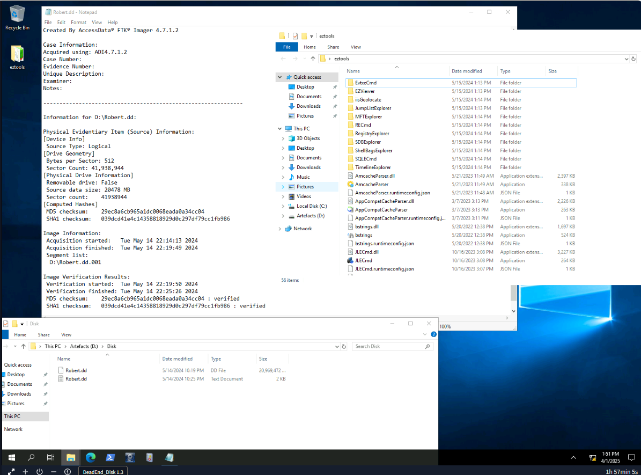Open the address bar history dropdown
Image resolution: width=641 pixels, height=475 pixels.
[626, 59]
